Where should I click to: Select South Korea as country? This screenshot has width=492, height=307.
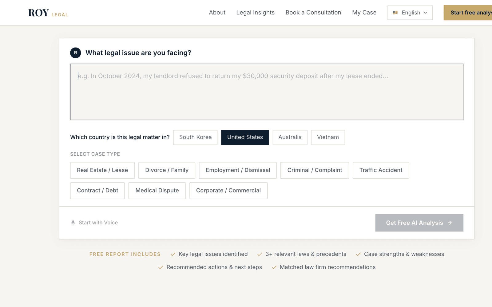click(195, 137)
